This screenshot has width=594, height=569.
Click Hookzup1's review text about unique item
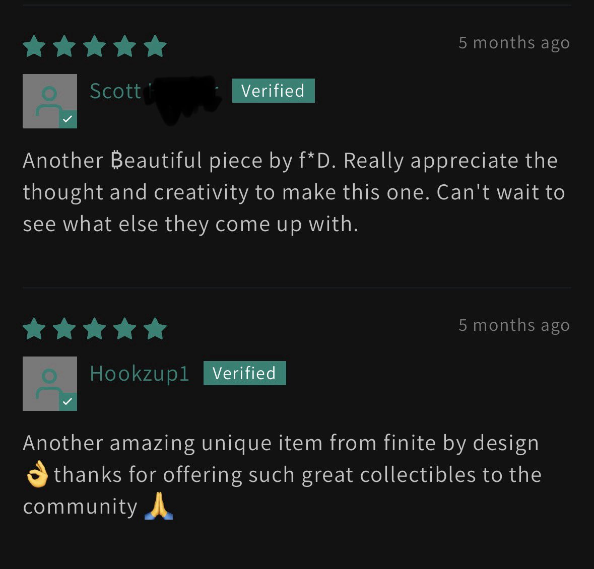pyautogui.click(x=282, y=475)
